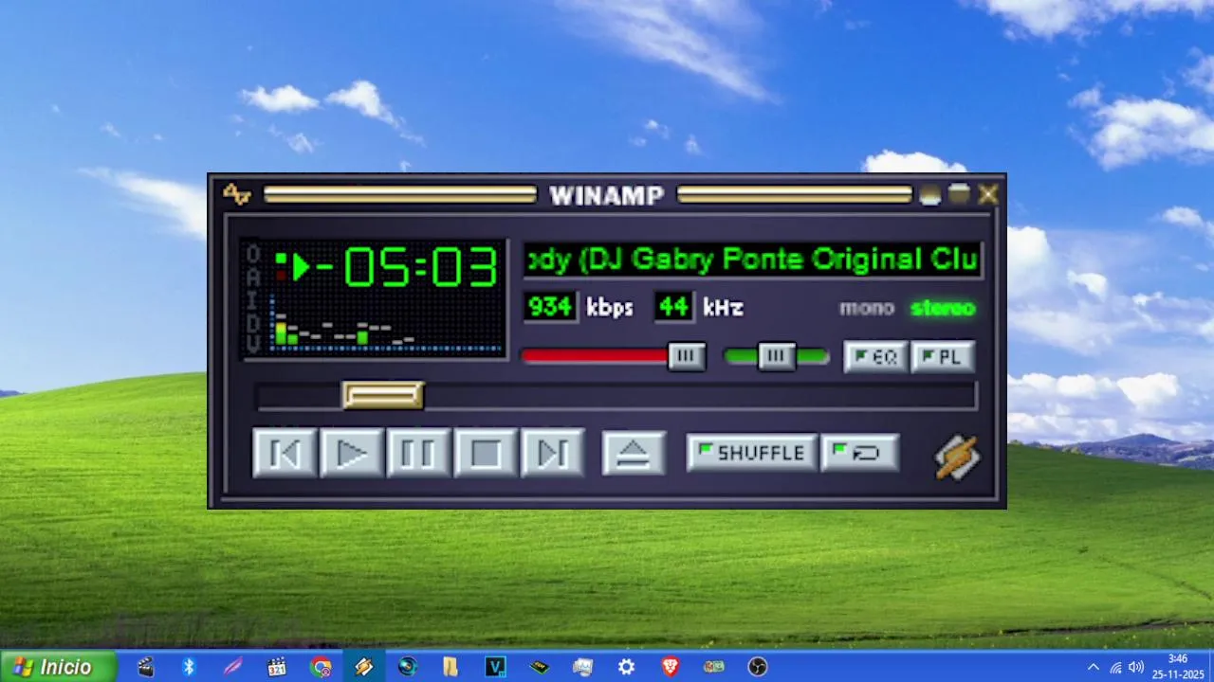The width and height of the screenshot is (1214, 682).
Task: Launch Brave browser from taskbar
Action: [670, 667]
